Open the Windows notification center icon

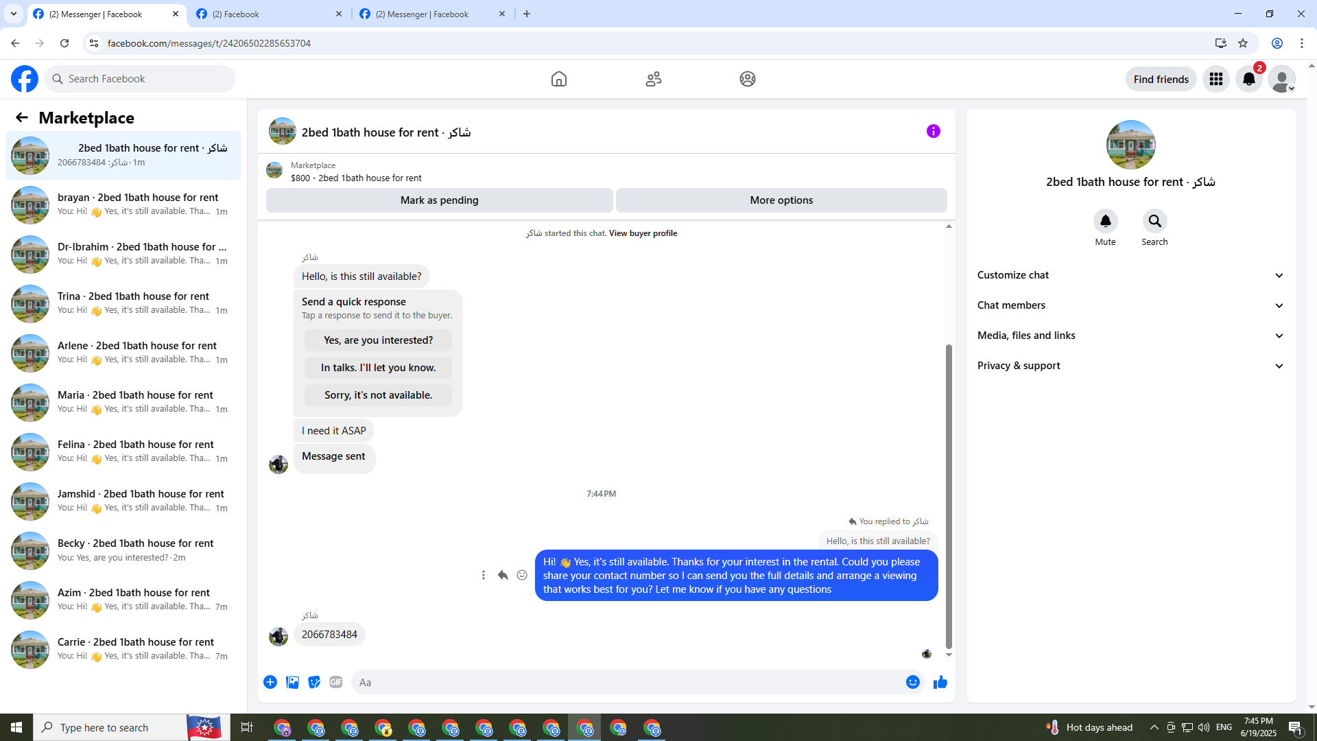click(1295, 727)
